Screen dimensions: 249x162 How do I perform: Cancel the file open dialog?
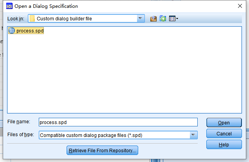click(224, 133)
